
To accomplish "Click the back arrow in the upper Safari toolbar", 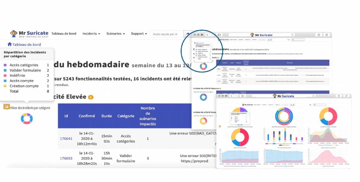I will [207, 35].
